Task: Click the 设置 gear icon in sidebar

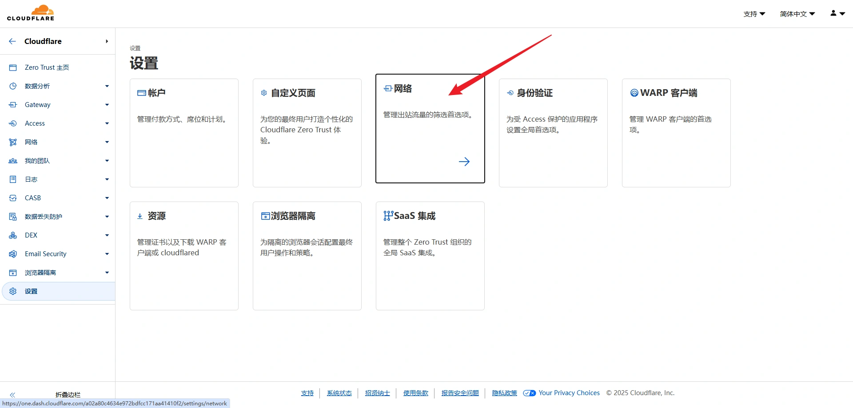Action: coord(13,291)
